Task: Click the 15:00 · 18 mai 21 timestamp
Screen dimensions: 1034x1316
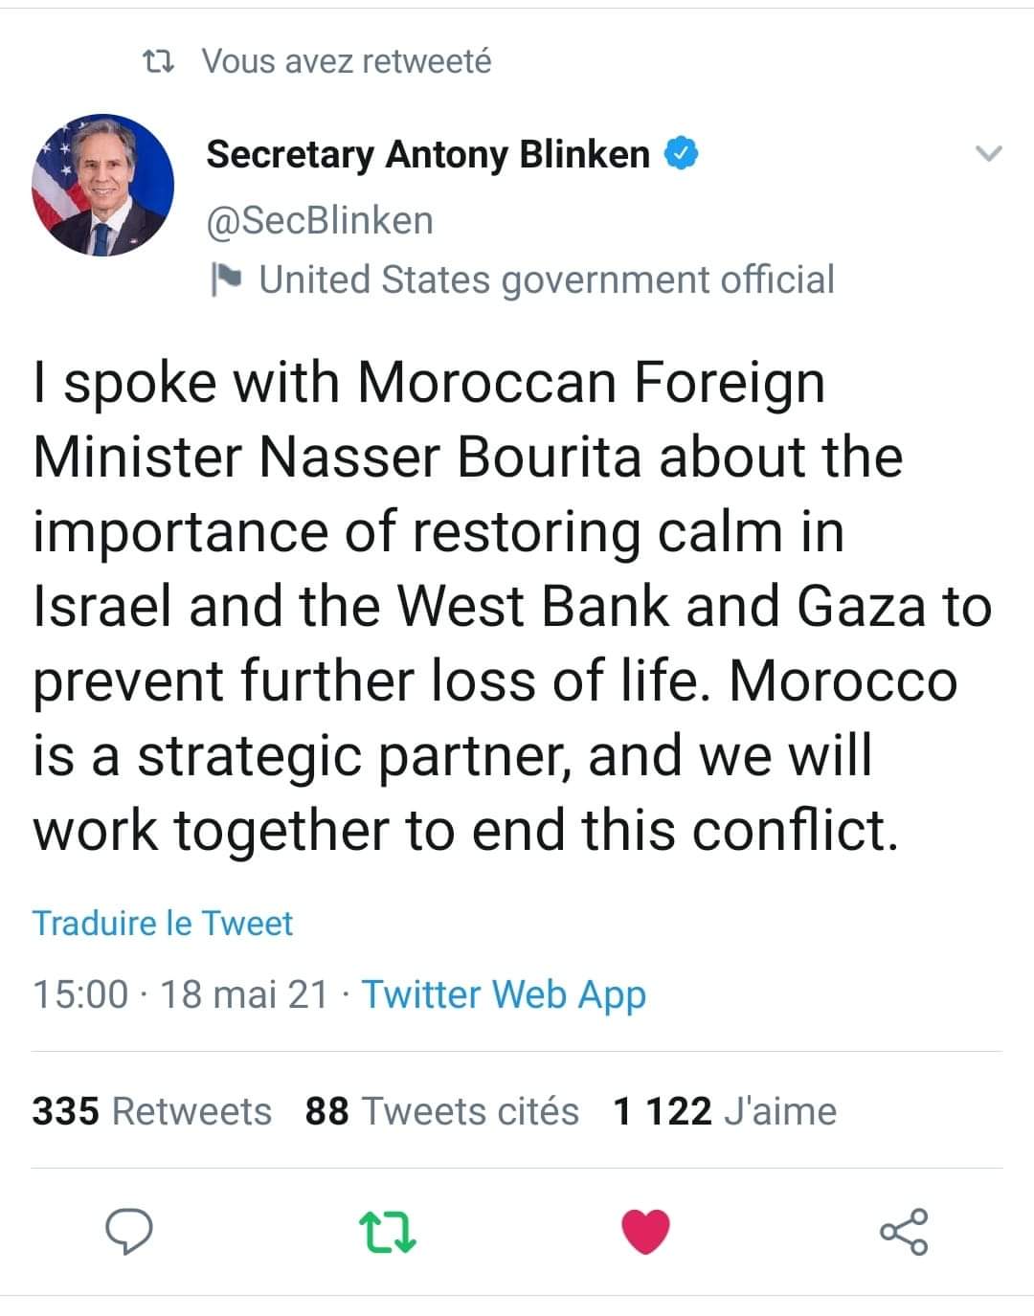Action: click(x=180, y=994)
